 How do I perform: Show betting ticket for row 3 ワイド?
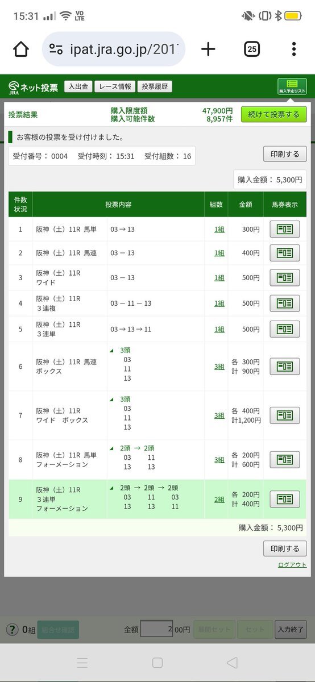[284, 277]
